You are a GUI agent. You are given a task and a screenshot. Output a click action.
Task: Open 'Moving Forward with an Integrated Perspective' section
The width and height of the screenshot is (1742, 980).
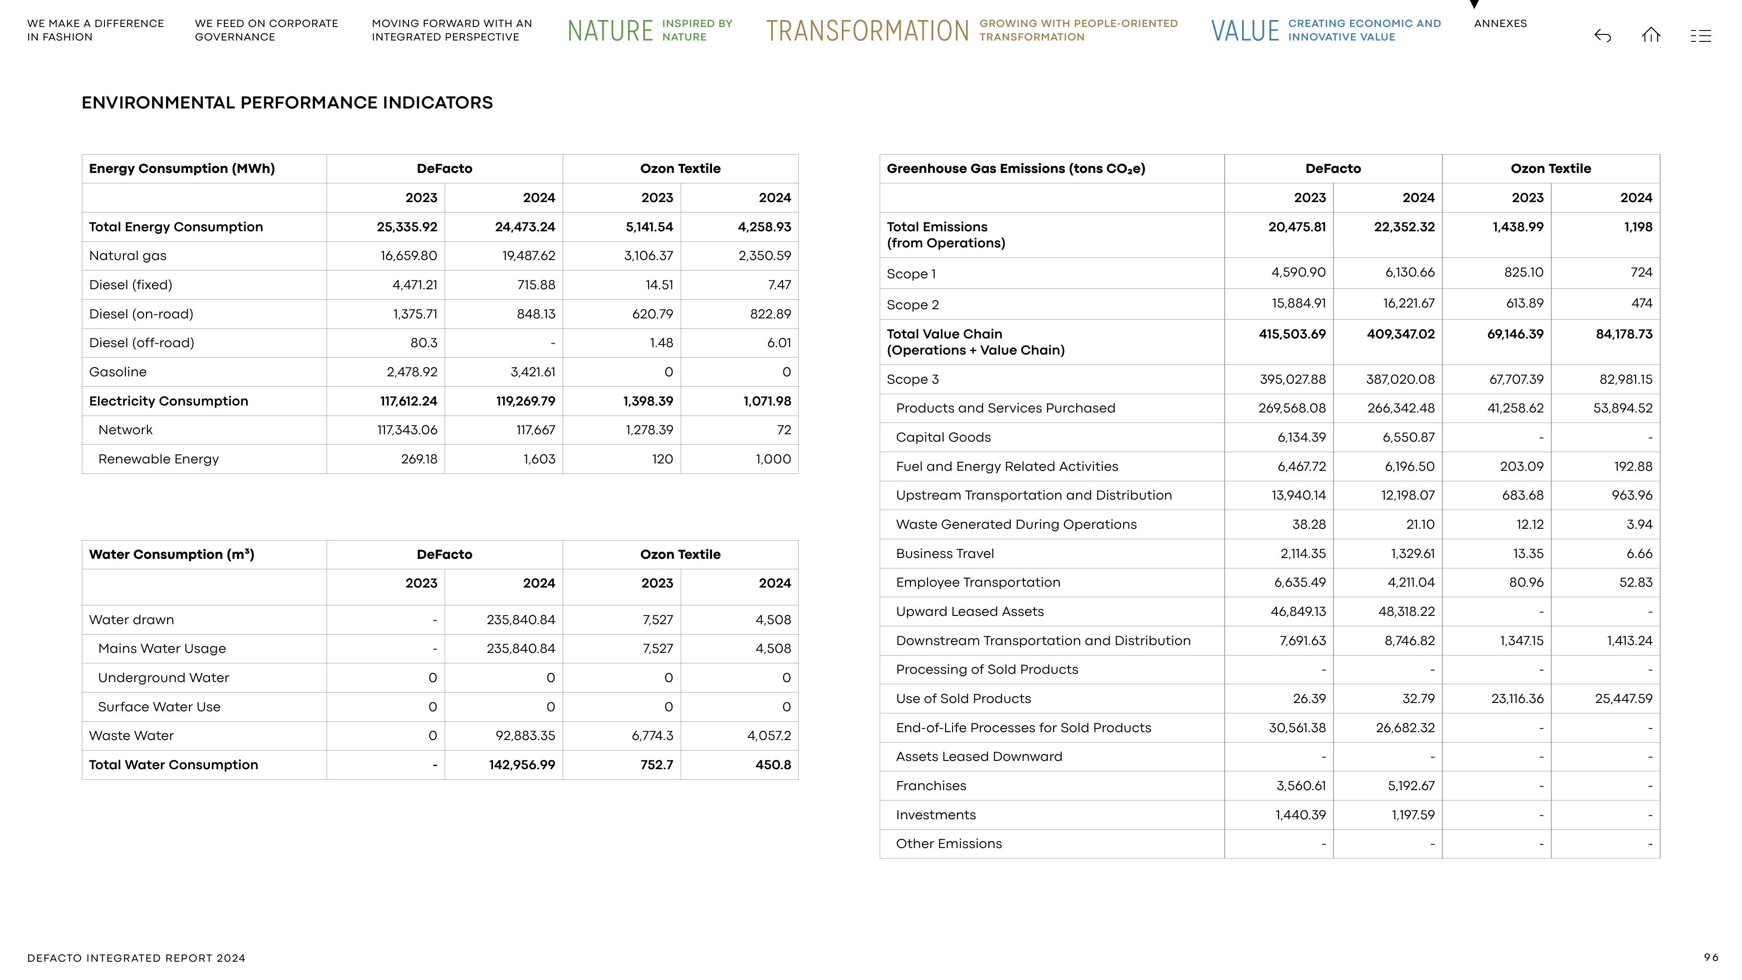(452, 30)
